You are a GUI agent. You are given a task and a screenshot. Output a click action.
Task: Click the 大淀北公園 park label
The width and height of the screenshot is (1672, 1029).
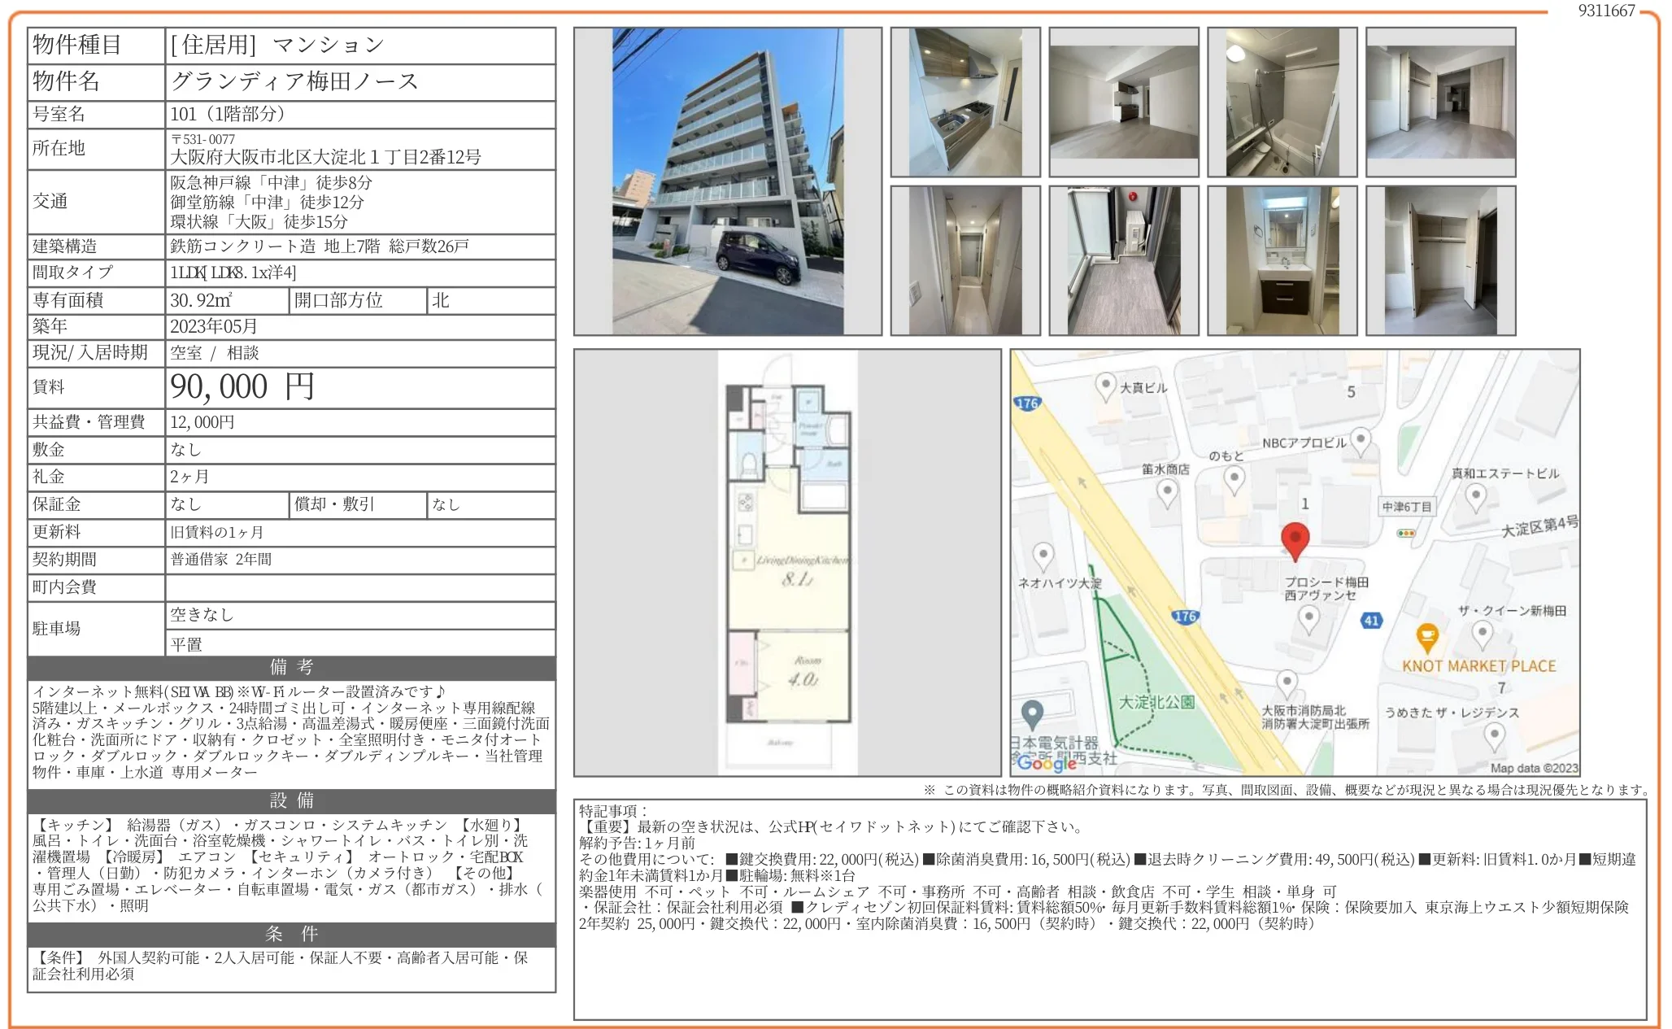[1156, 701]
